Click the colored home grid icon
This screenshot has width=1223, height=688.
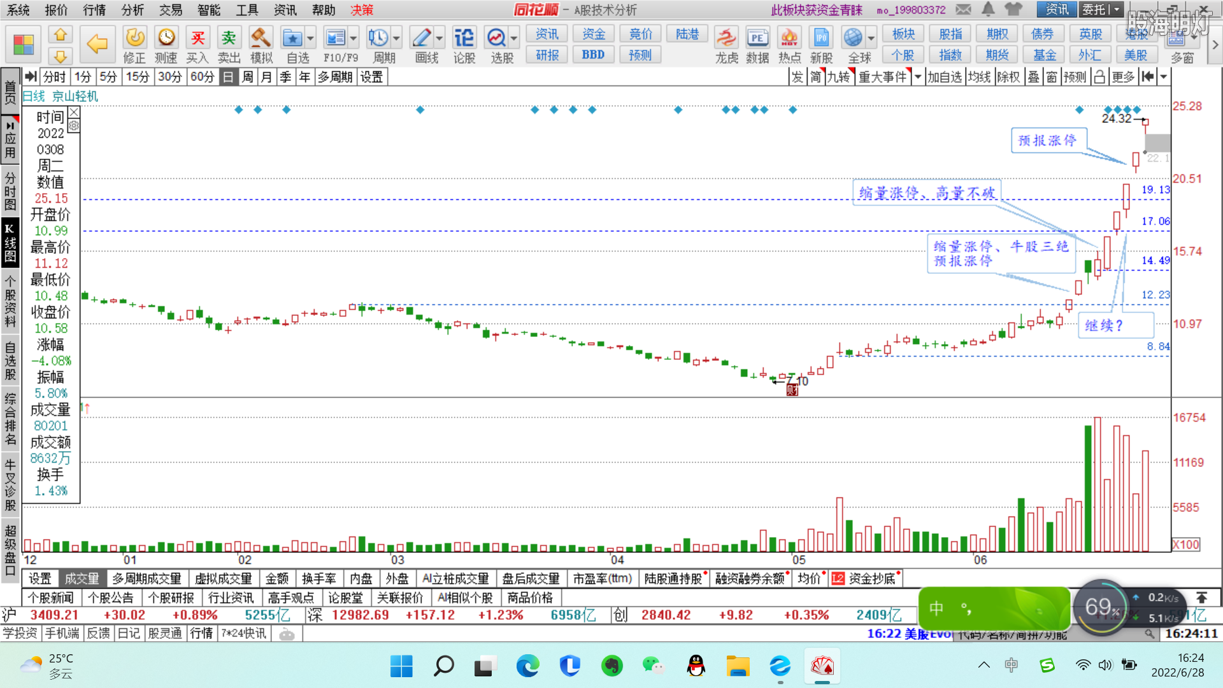pos(24,45)
